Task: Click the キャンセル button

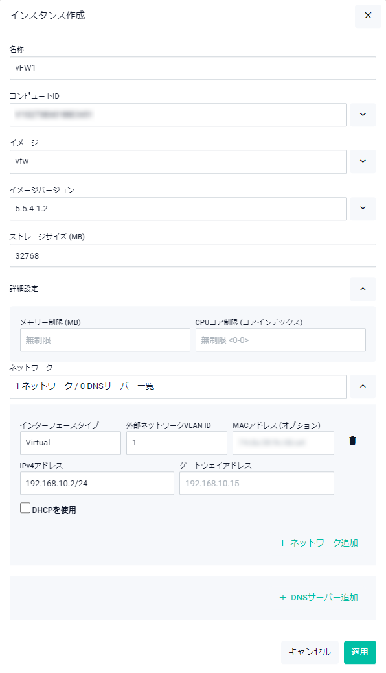Action: coord(310,652)
